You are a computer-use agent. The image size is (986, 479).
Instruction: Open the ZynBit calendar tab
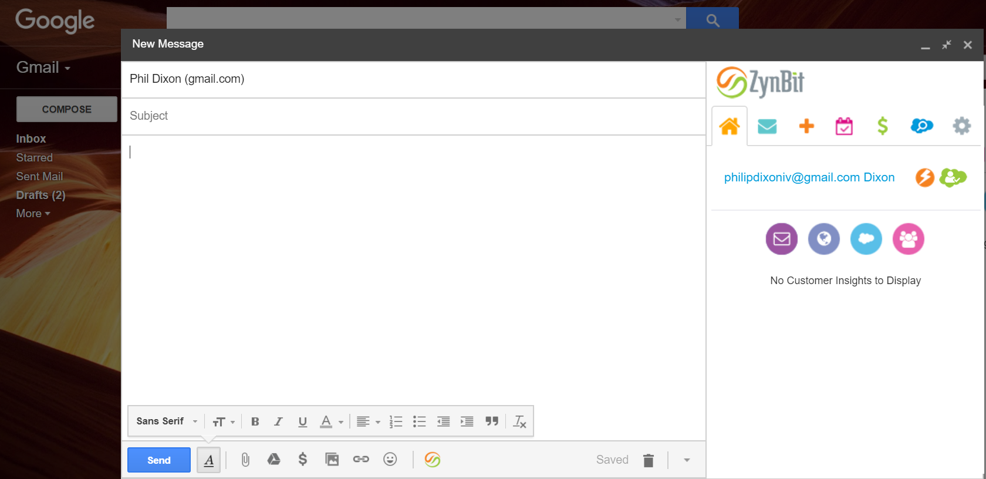[x=844, y=126]
